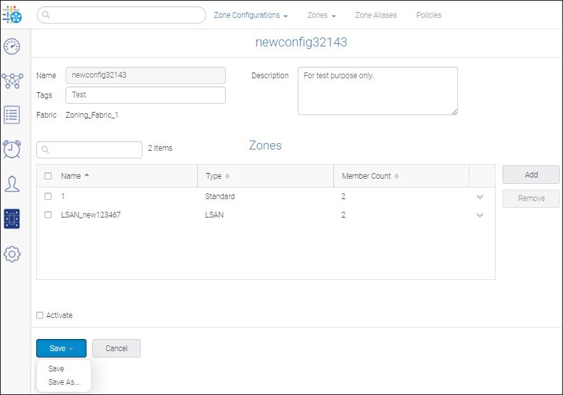Expand the row chevron for zone 1
This screenshot has height=395, width=563.
click(480, 197)
